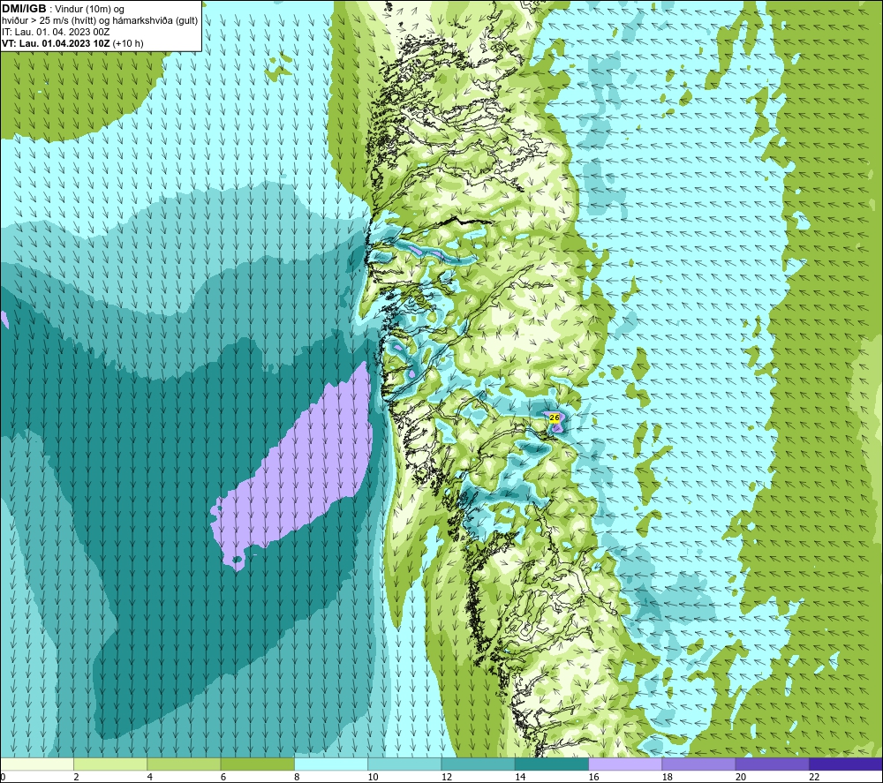Click the "8" scale label
Viewport: 883px width, 783px height.
coord(297,777)
